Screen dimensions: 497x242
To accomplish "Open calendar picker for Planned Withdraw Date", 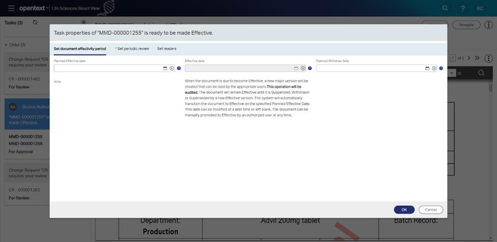I will coord(427,68).
